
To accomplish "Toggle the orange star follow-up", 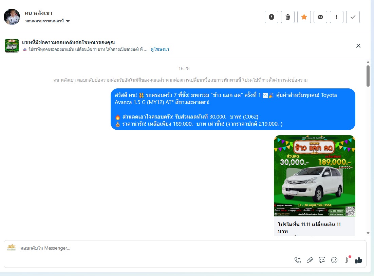I will click(x=304, y=17).
